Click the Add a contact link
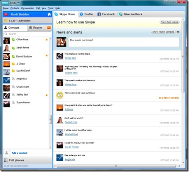The image size is (189, 172). click(19, 153)
